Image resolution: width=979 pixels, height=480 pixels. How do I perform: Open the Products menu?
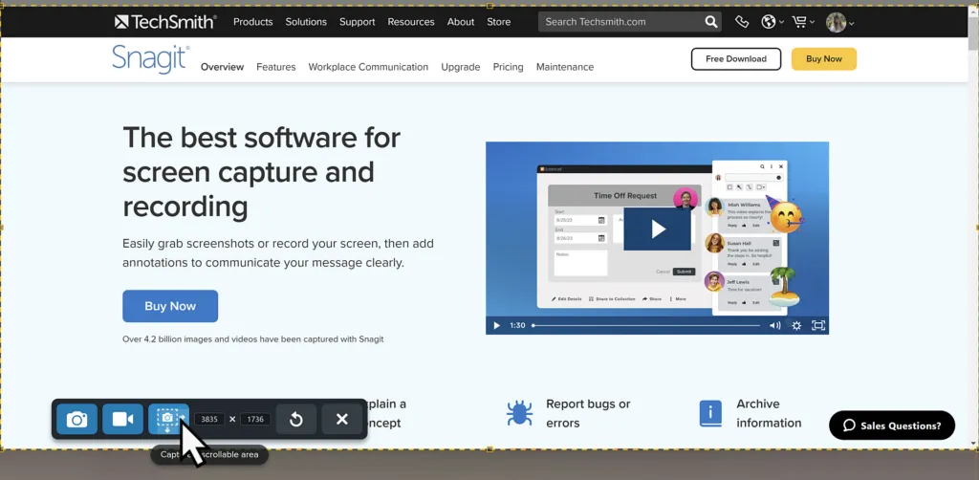252,22
